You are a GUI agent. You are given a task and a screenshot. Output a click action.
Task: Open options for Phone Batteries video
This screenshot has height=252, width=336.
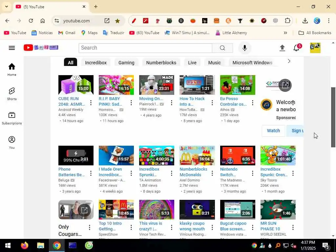click(x=91, y=173)
